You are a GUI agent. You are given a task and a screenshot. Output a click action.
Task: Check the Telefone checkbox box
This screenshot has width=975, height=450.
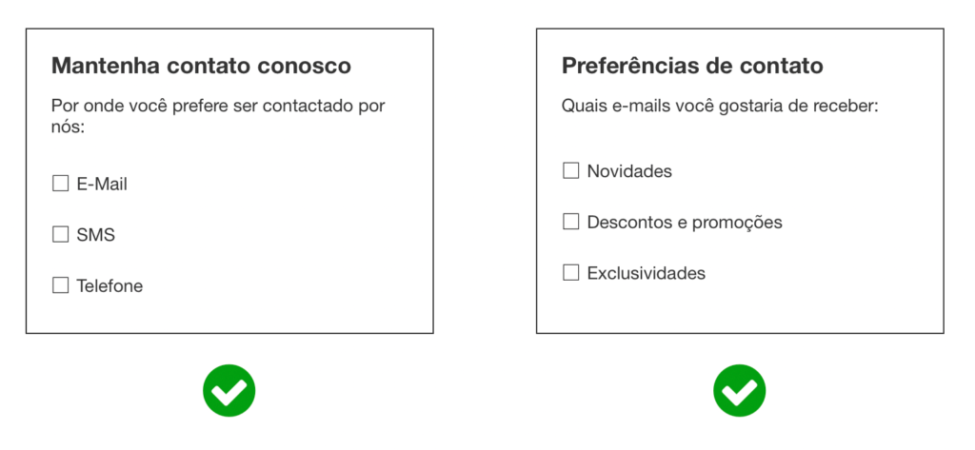coord(61,285)
